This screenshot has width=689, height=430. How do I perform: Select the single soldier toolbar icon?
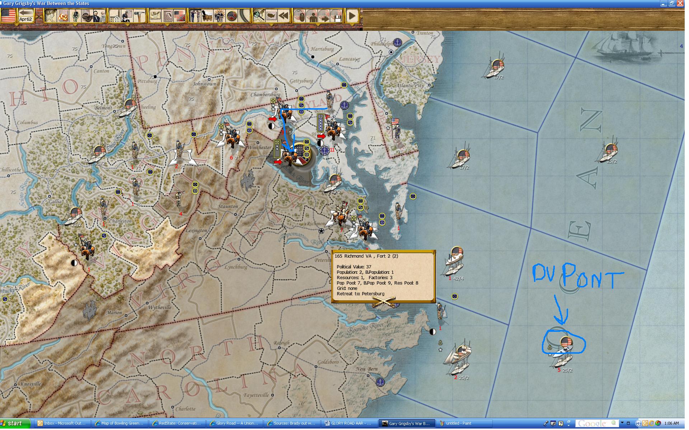pyautogui.click(x=75, y=16)
